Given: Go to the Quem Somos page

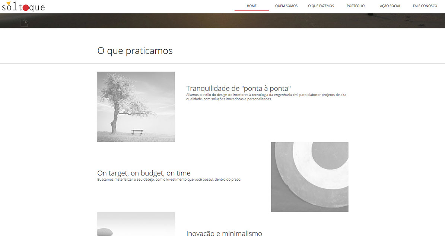Looking at the screenshot, I should click(x=286, y=6).
